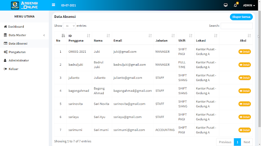The image size is (261, 146).
Task: Open Pengaturan menu item
Action: click(x=24, y=52)
